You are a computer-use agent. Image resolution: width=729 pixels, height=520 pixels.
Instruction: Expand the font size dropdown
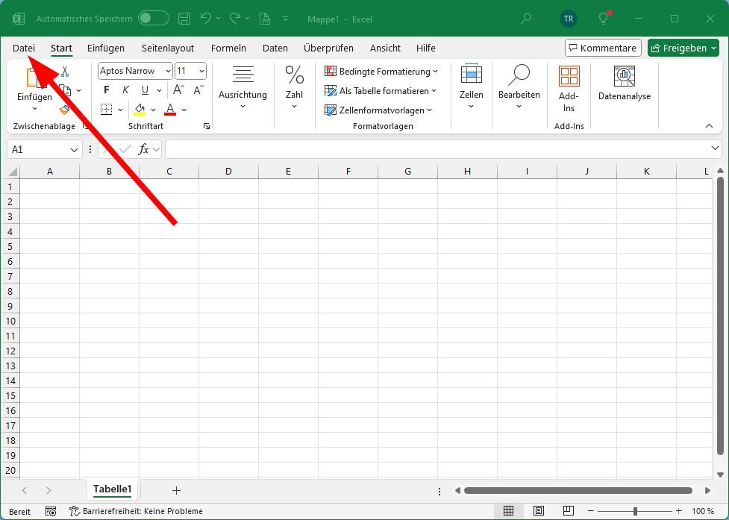coord(201,71)
